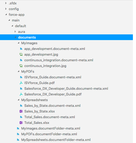Viewport: 136px width, 143px height.
Task: Open file Sales_by_State.document-meta.xml
Action: click(x=52, y=106)
